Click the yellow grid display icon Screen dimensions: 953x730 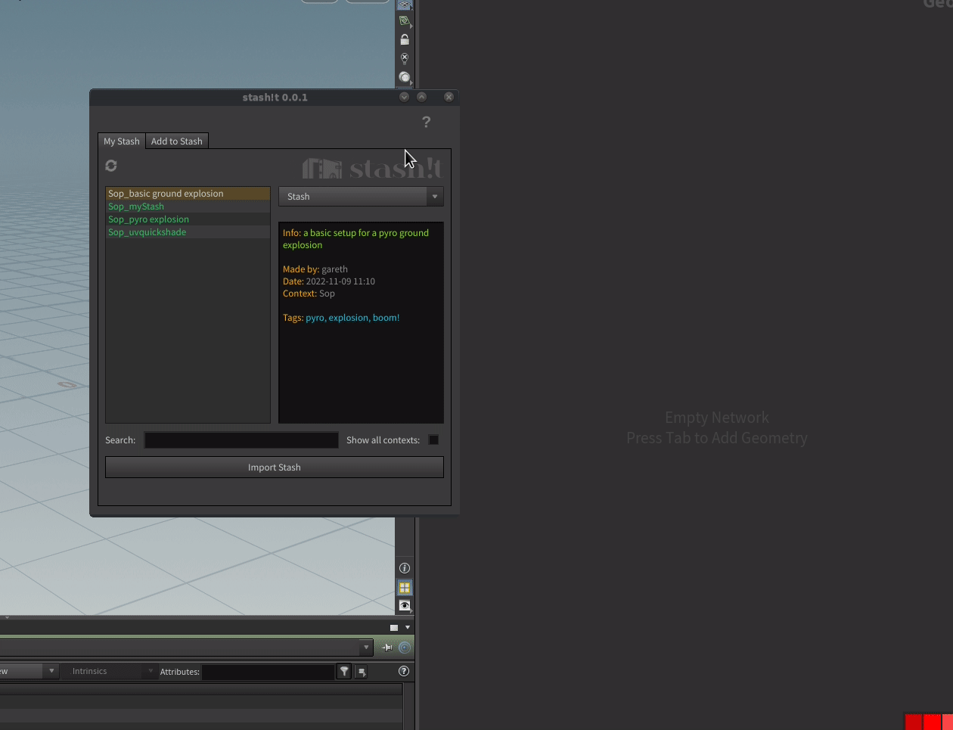(x=405, y=587)
